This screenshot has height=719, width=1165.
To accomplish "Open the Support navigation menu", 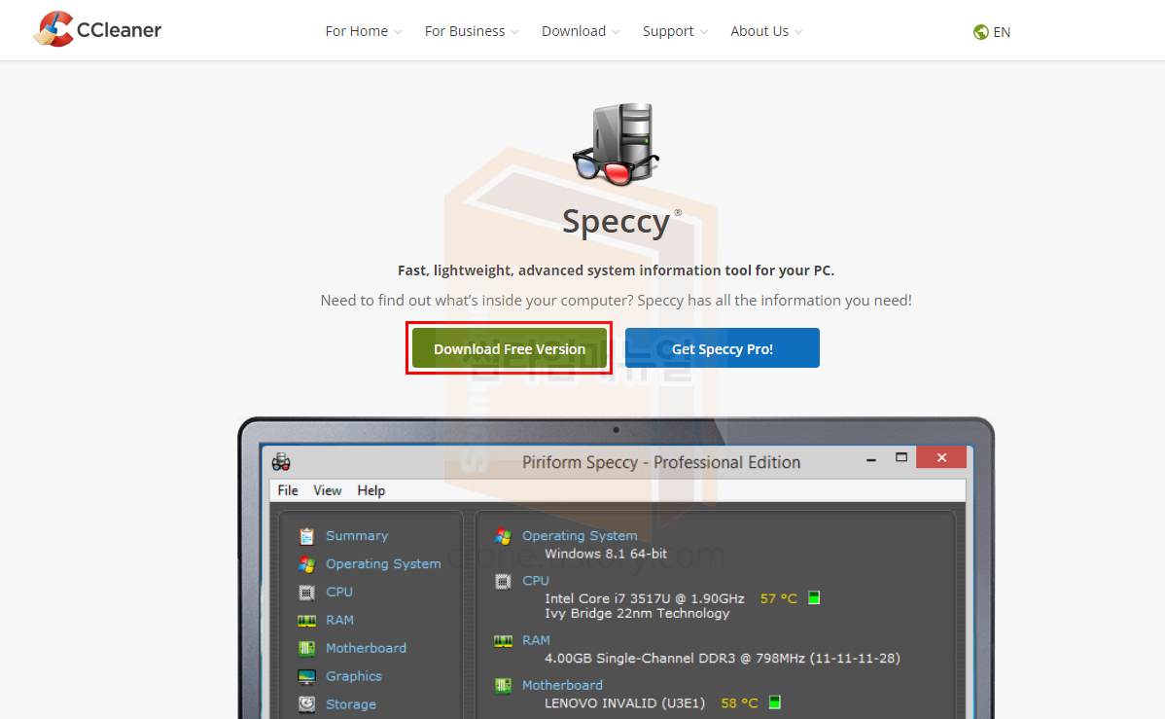I will pos(668,31).
